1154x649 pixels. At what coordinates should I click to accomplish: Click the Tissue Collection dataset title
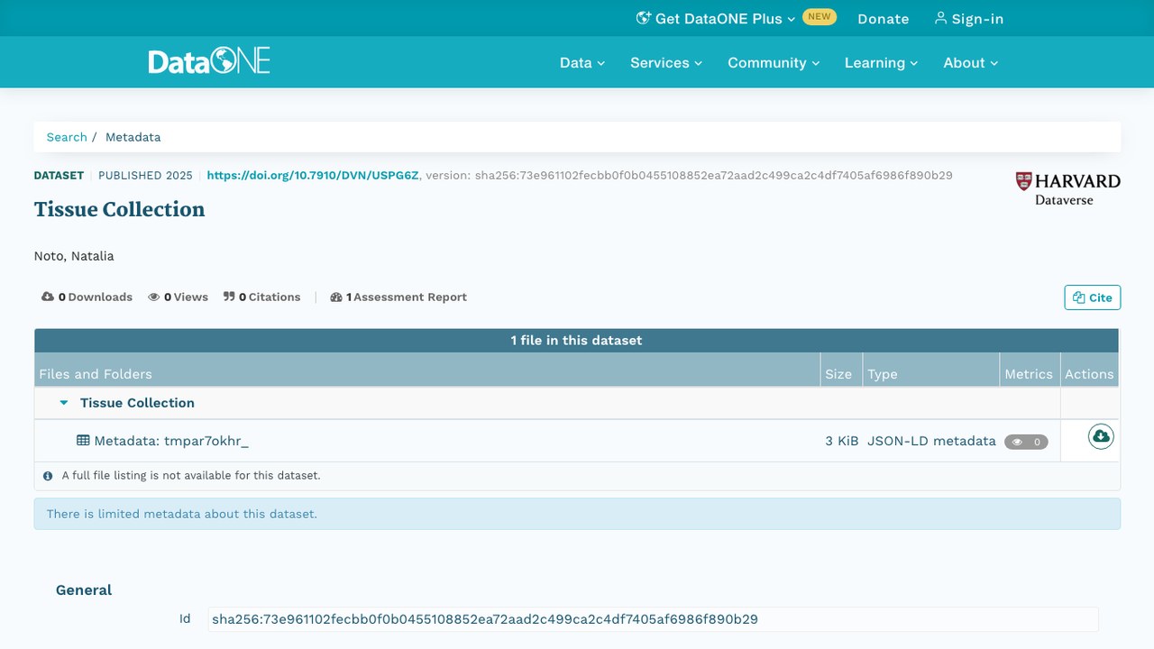tap(119, 209)
